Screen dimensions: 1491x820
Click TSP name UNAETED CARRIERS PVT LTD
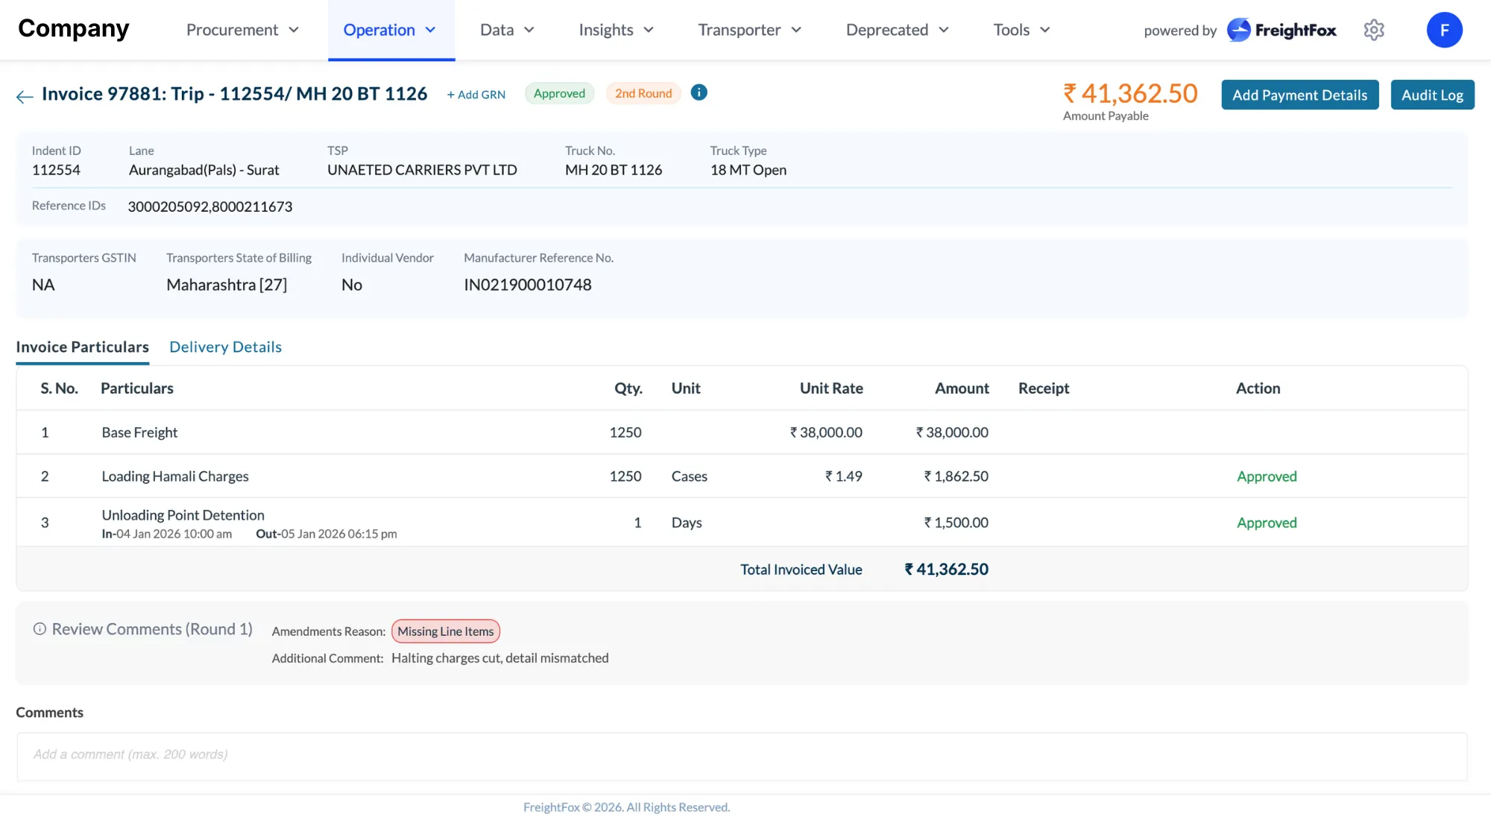point(422,170)
